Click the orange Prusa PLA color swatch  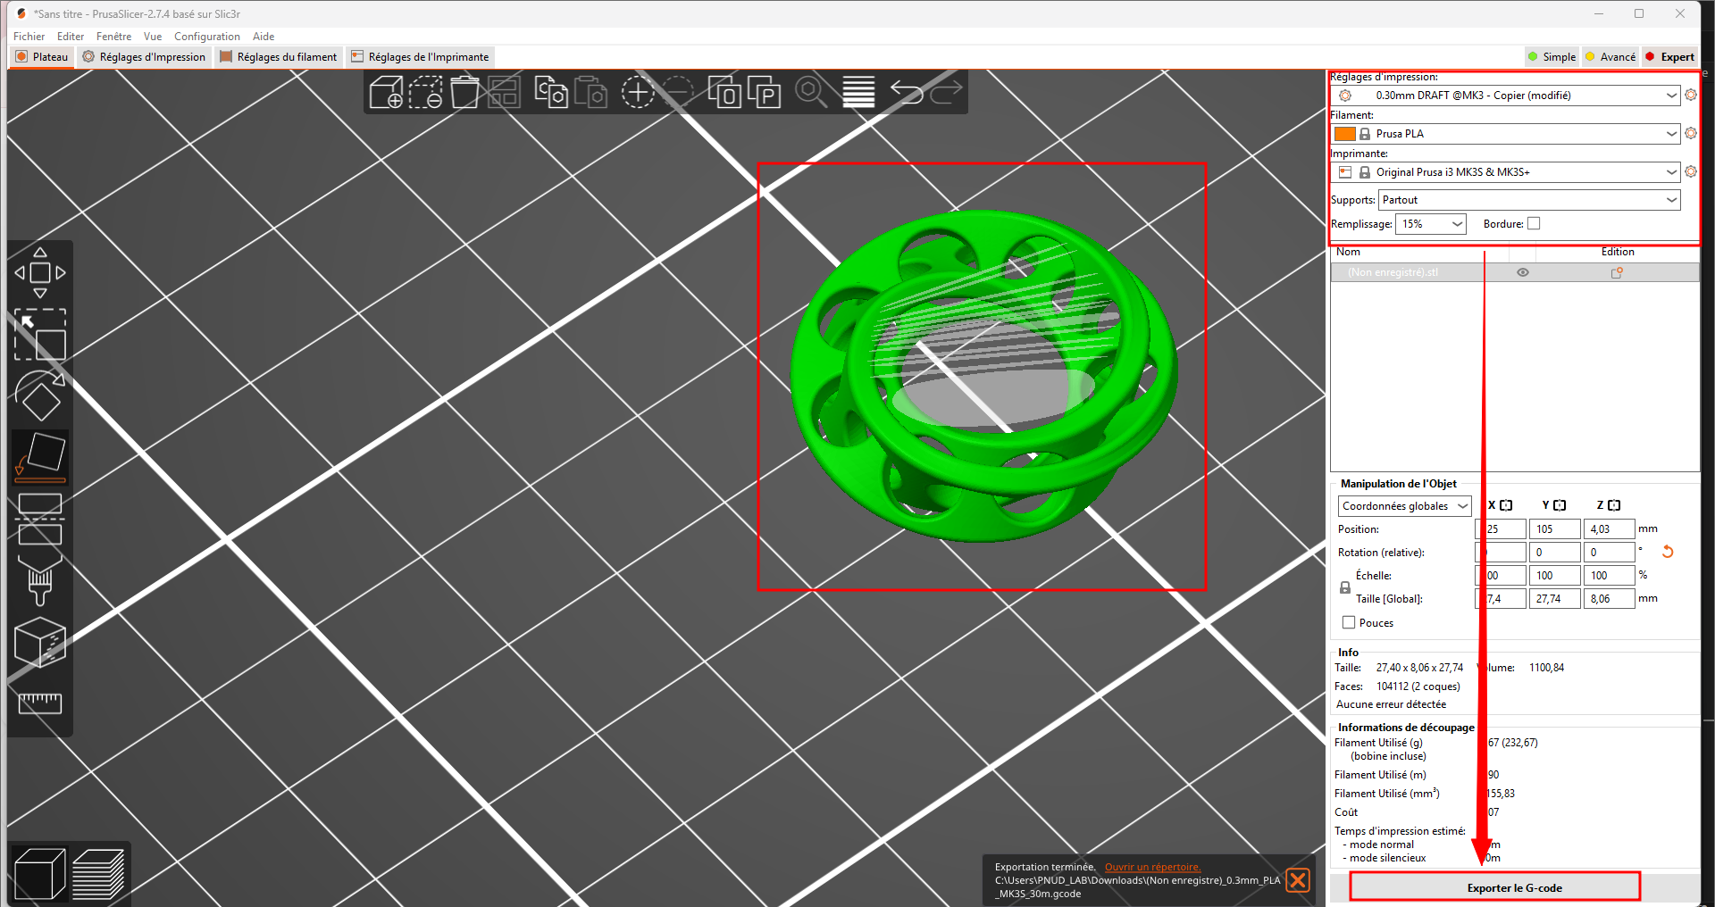(x=1344, y=134)
